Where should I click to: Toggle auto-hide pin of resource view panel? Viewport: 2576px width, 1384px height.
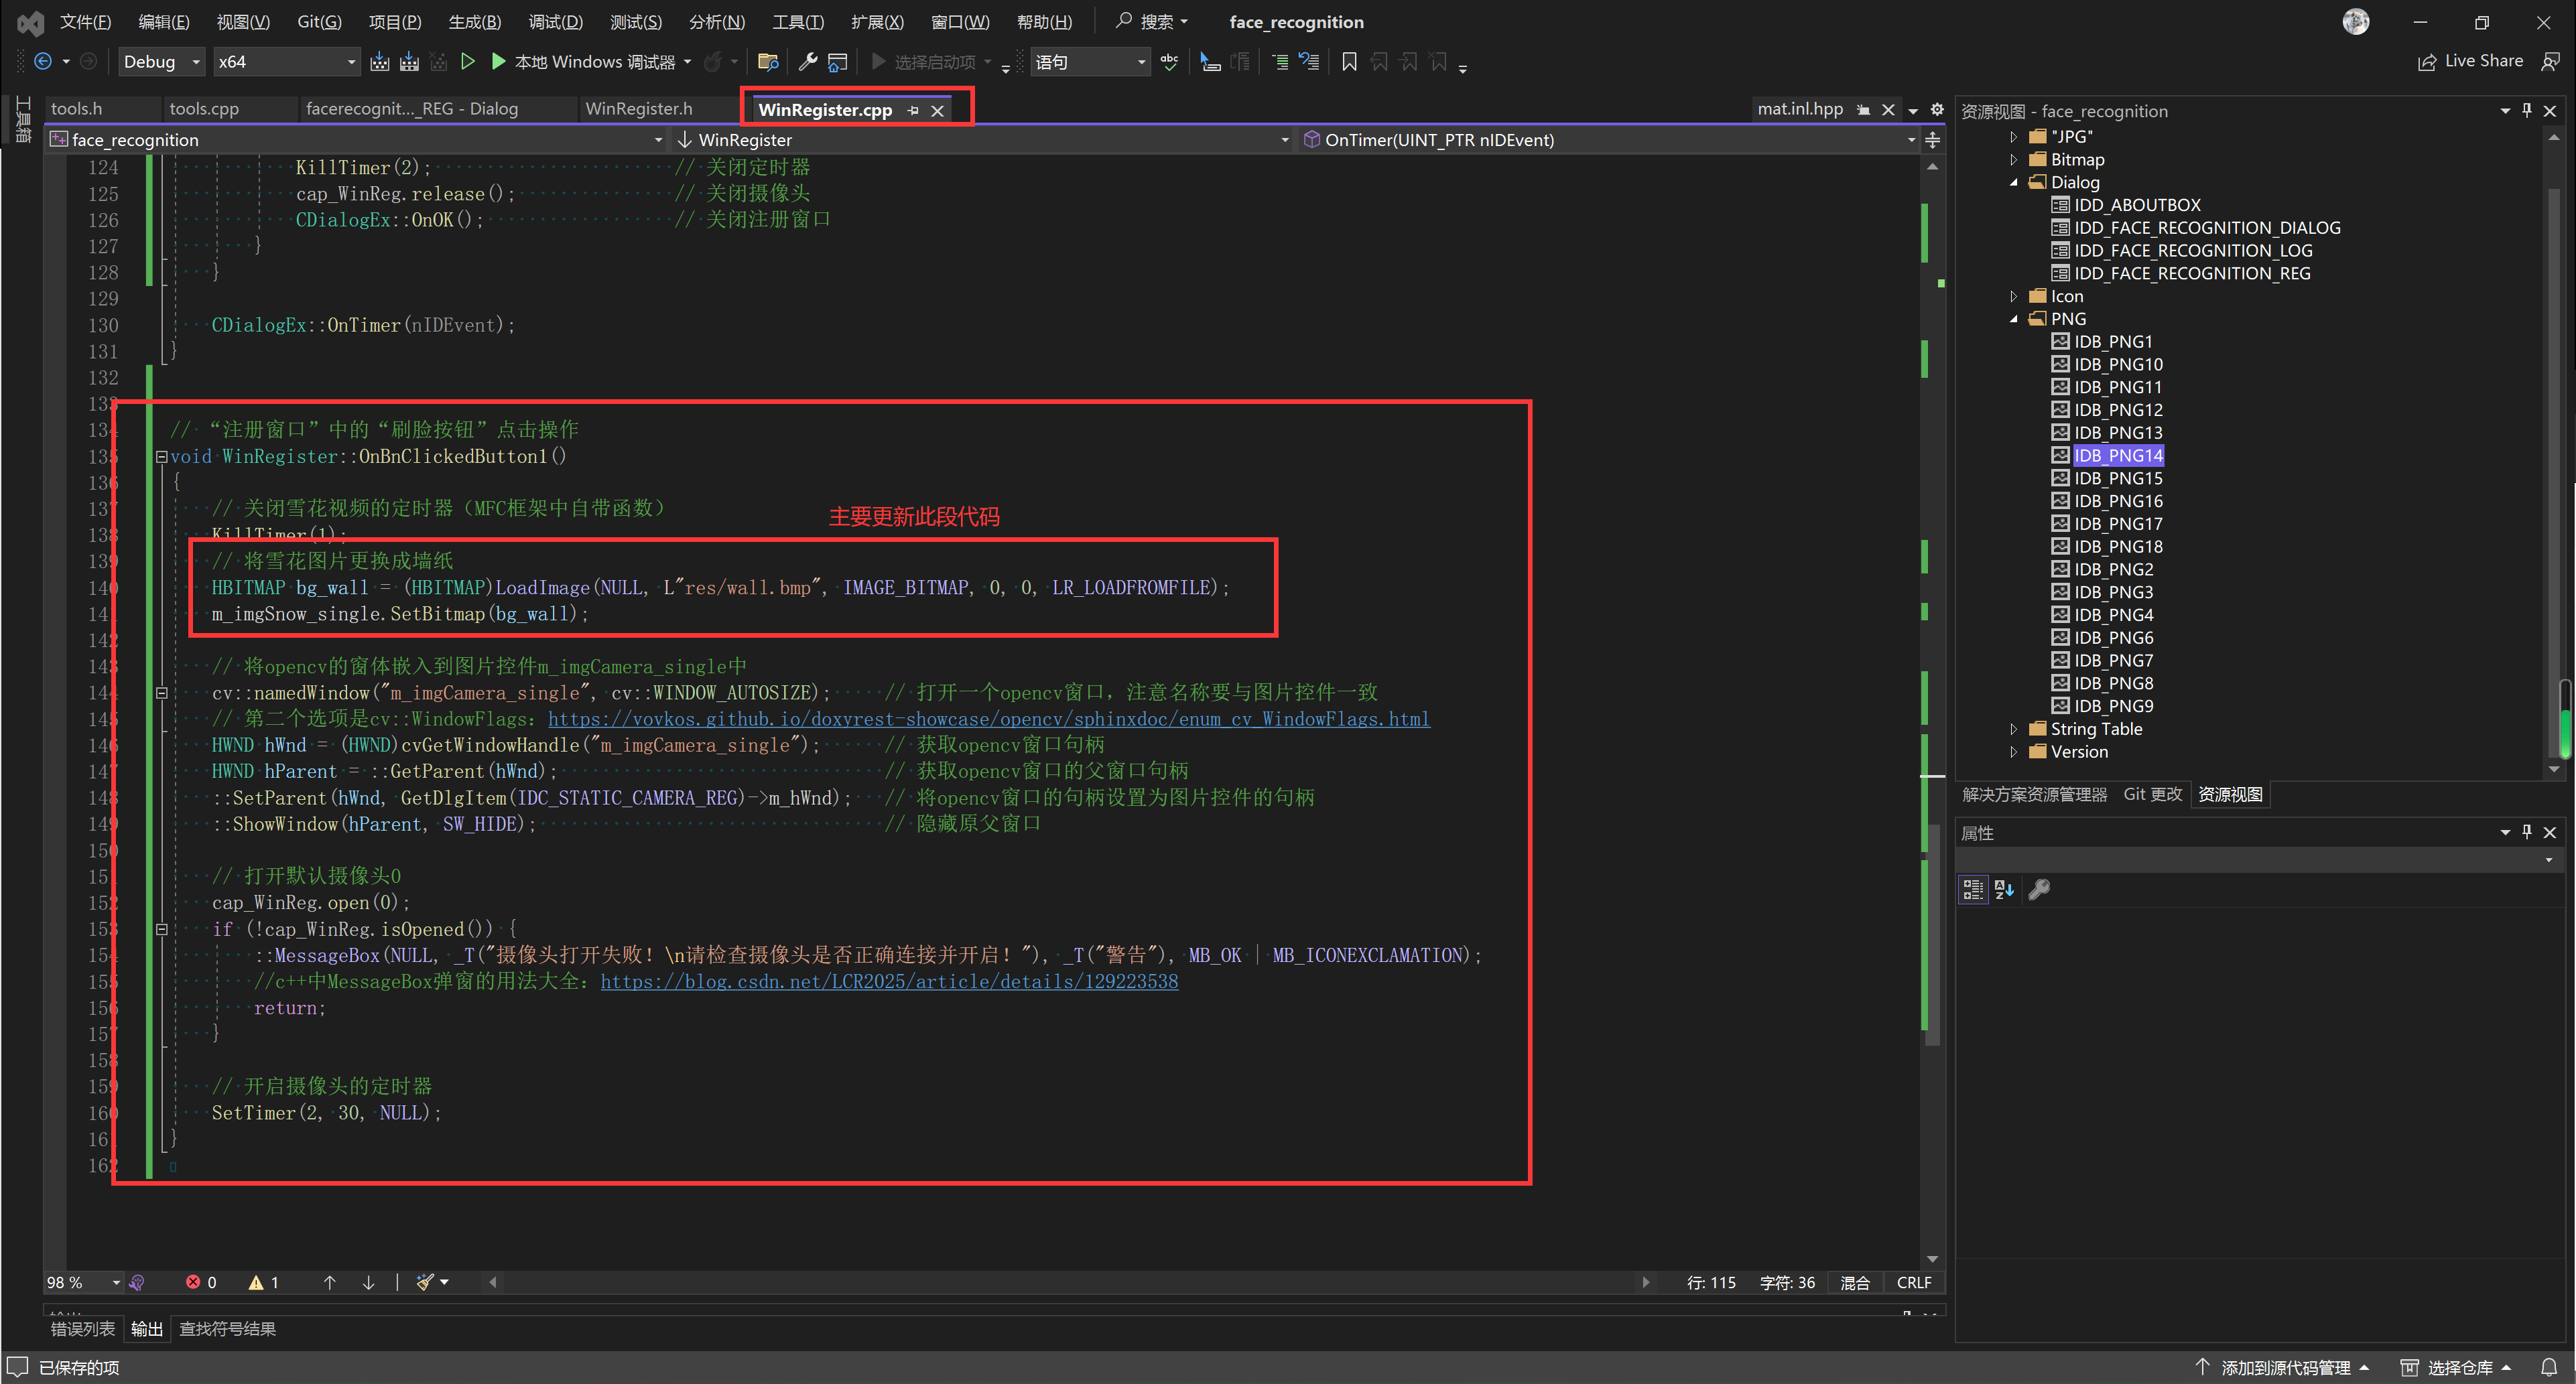[2527, 110]
